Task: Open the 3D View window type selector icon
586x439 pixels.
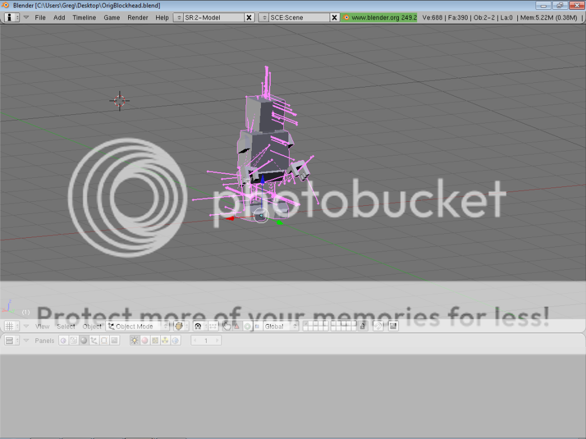Action: [x=11, y=326]
